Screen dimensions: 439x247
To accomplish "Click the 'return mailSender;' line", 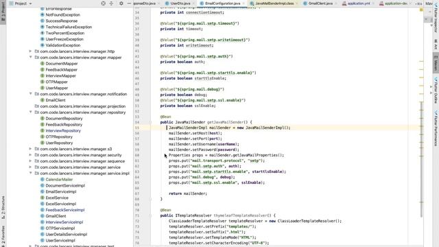I will click(188, 193).
